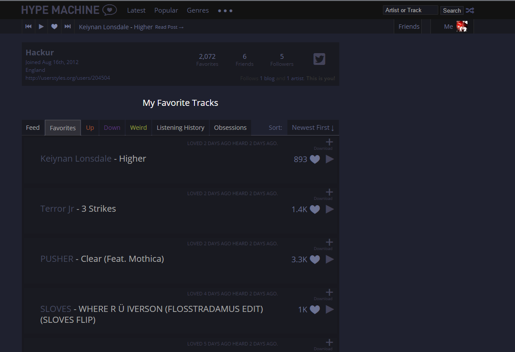Click the Artist or Track search field
The width and height of the screenshot is (515, 352).
[x=410, y=10]
